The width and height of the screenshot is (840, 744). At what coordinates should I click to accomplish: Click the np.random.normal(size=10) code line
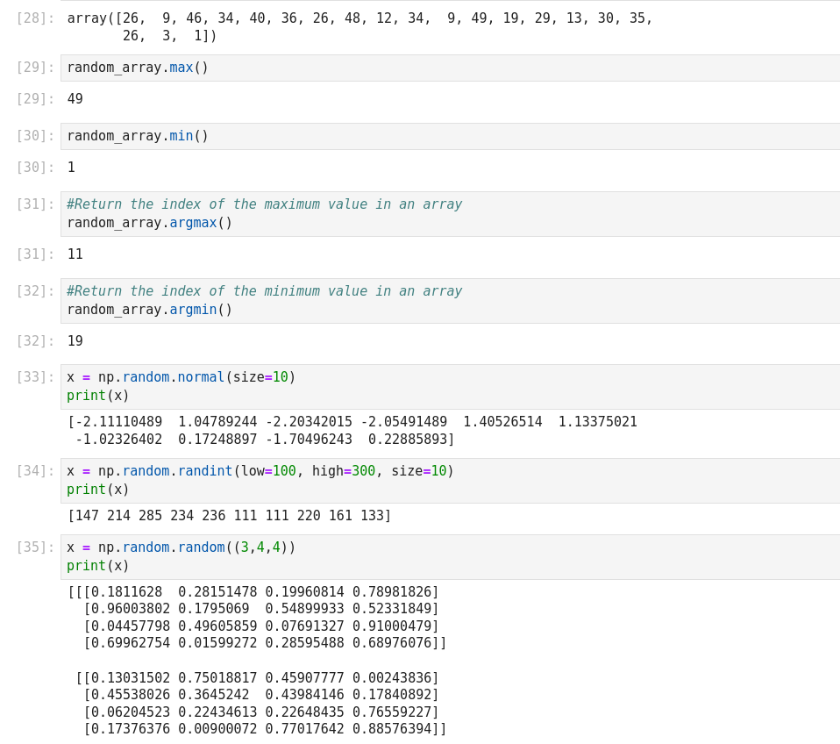(181, 377)
